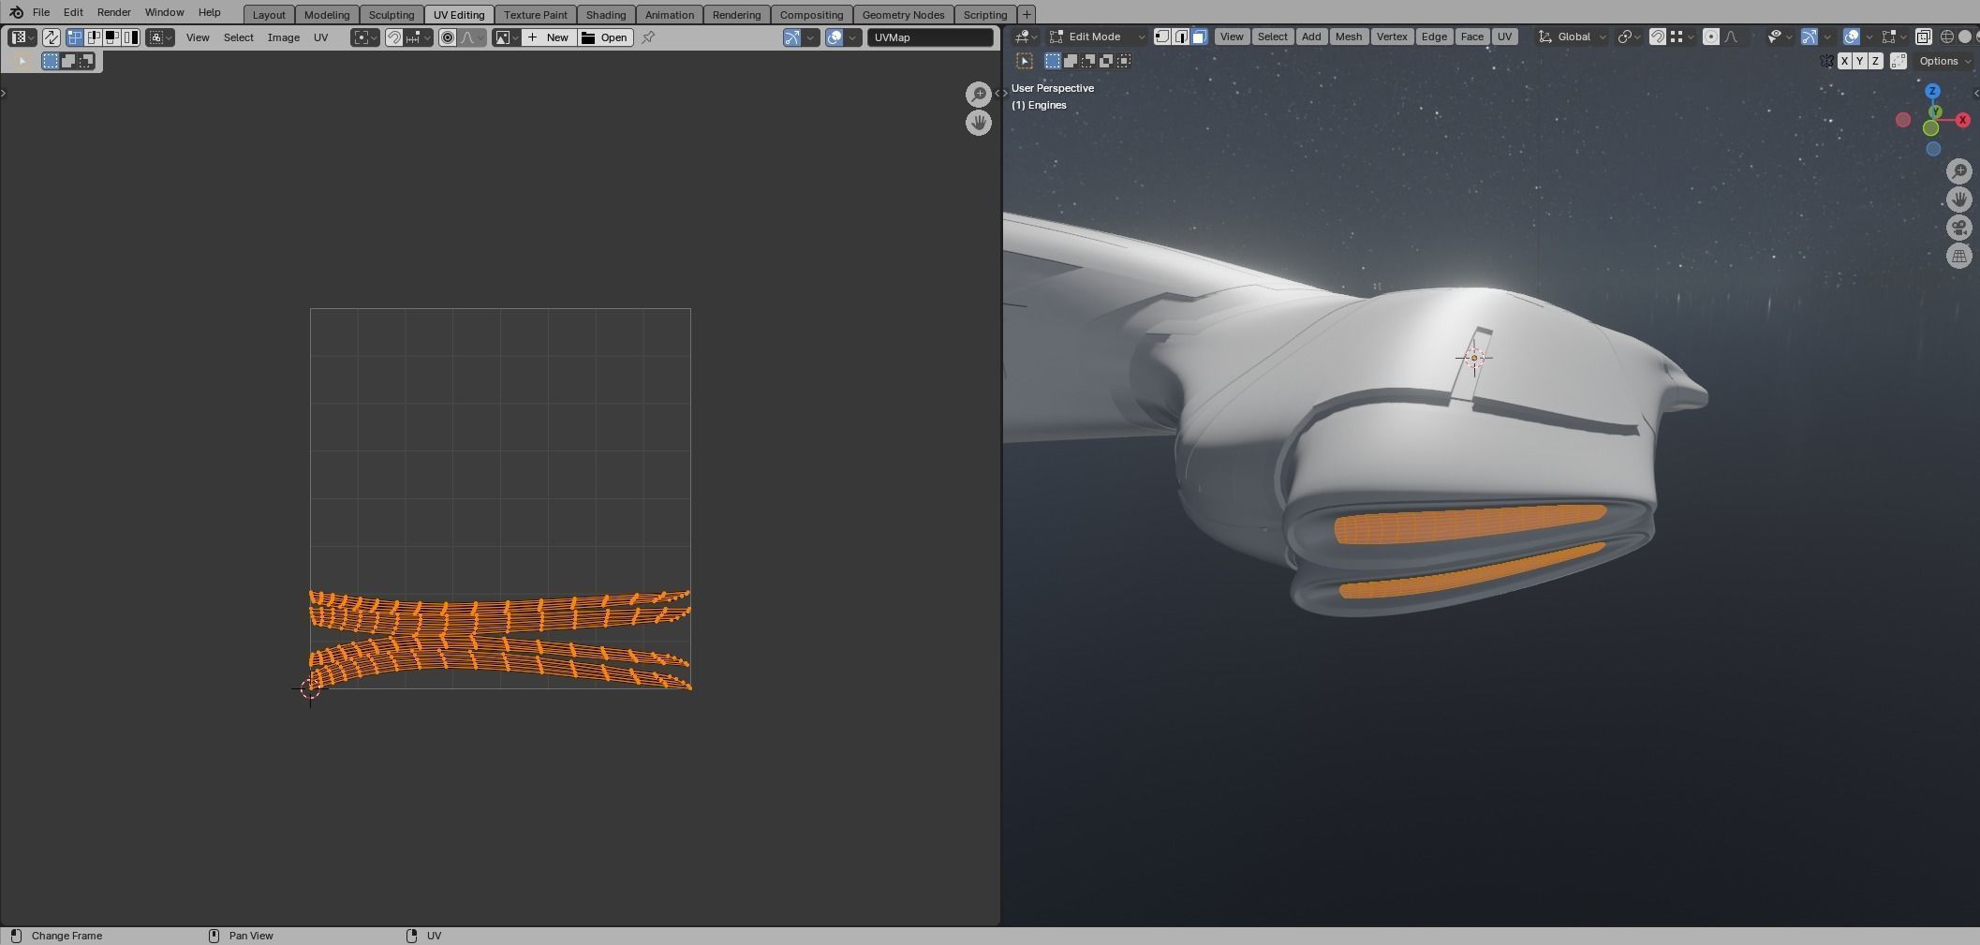1980x945 pixels.
Task: Click zoom gizmo in UV editor
Action: point(979,95)
